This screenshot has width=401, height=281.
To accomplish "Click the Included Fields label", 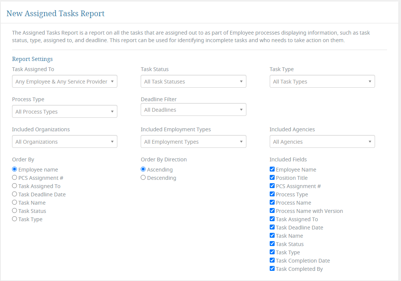I will click(x=288, y=159).
